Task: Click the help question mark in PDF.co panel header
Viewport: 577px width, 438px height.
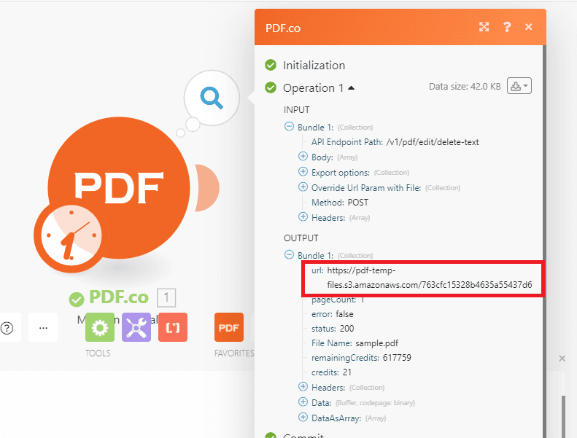Action: click(506, 27)
